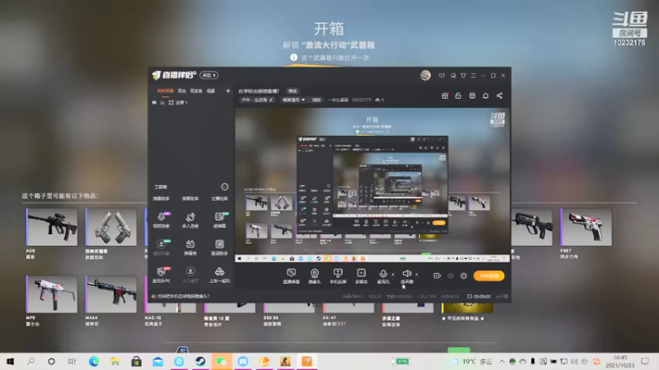
Task: Add a 多媒体 media source
Action: coord(362,276)
